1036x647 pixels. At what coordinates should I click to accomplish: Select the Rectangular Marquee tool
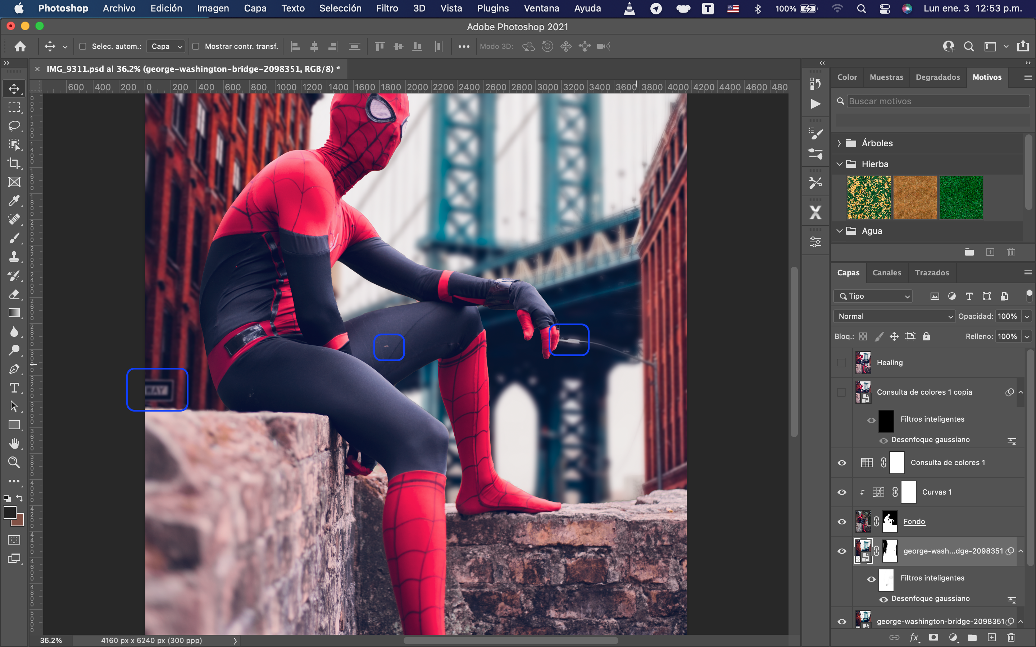pos(14,107)
